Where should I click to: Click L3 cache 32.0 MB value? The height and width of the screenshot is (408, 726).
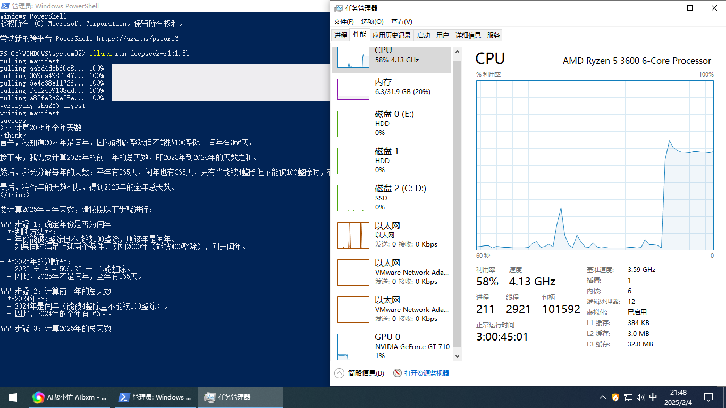[x=640, y=344]
